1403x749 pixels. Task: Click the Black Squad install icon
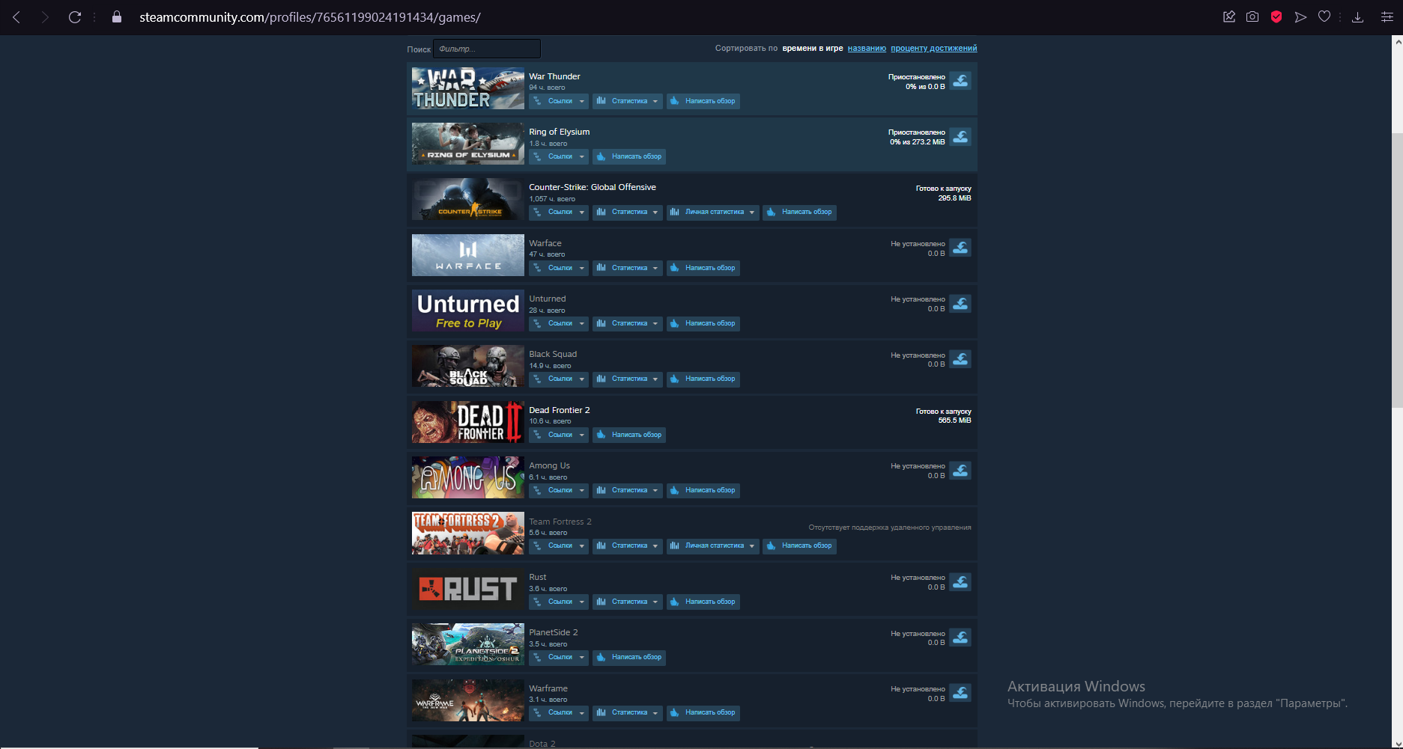coord(960,359)
